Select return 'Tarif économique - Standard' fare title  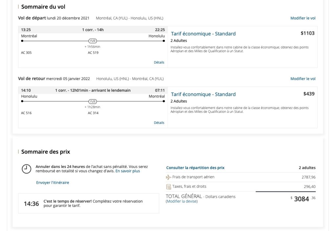203,94
